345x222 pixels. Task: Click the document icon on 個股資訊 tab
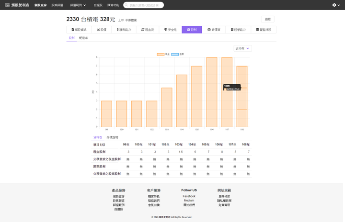coord(73,30)
